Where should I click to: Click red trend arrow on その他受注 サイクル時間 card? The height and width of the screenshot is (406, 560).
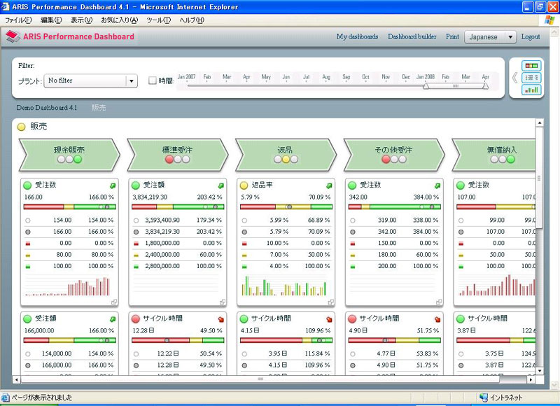pos(437,319)
